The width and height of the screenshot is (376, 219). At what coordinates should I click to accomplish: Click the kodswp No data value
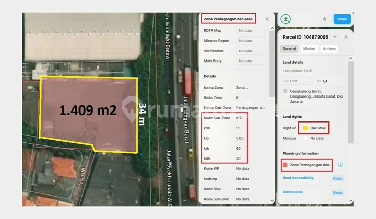pos(242,179)
